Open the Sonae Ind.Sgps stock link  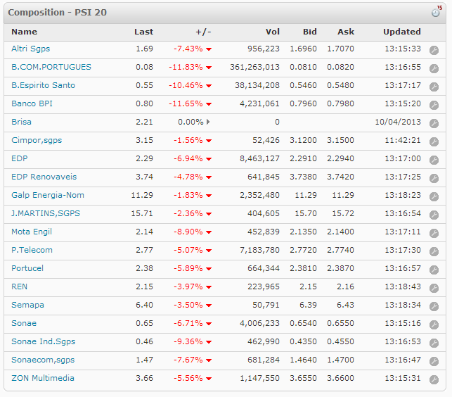tap(44, 341)
